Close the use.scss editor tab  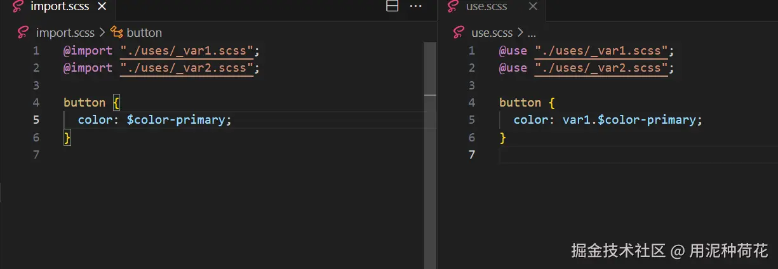click(533, 6)
